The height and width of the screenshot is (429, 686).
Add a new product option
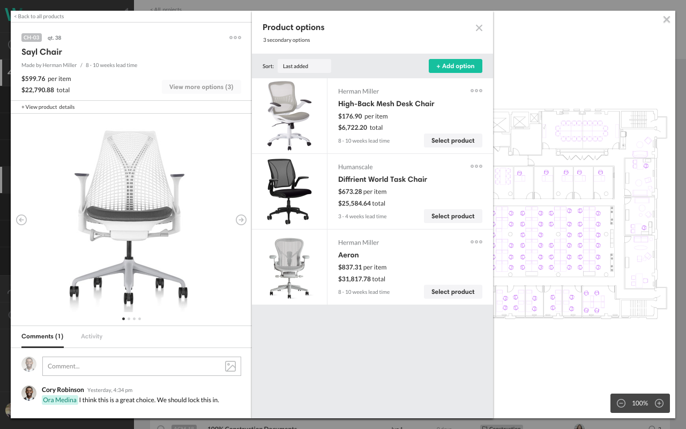[x=456, y=66]
